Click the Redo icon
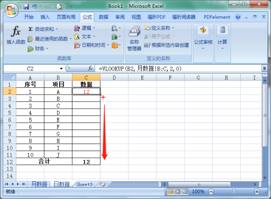Image resolution: width=271 pixels, height=199 pixels. [x=47, y=7]
